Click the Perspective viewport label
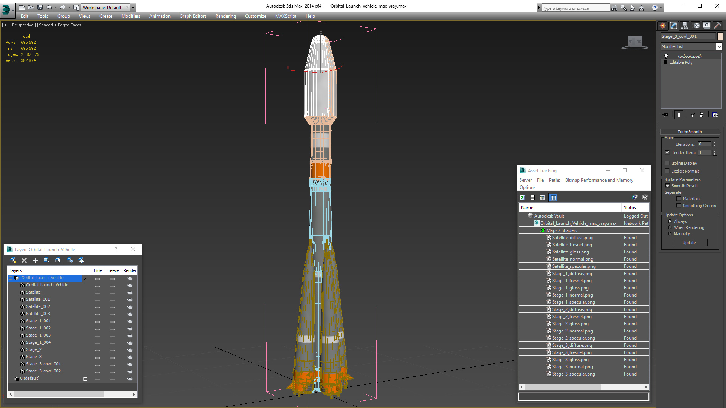Viewport: 726px width, 408px height. click(23, 25)
